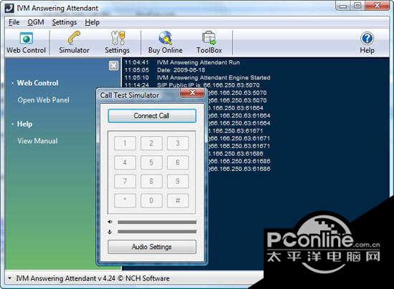Dial keypad digit 7
This screenshot has width=394, height=289.
click(125, 181)
